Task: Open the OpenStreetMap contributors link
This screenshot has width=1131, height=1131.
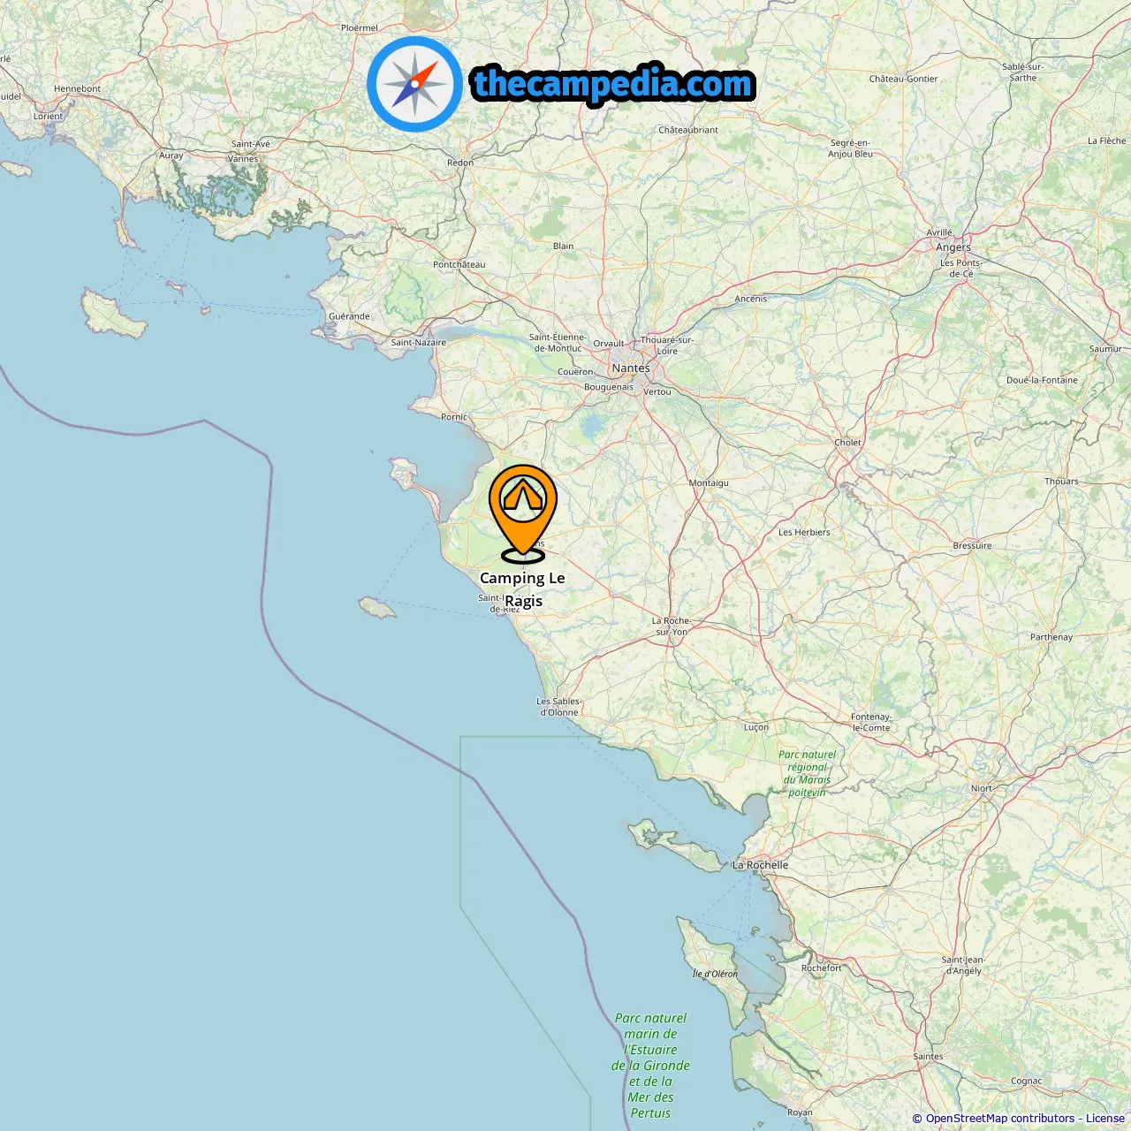Action: click(1000, 1119)
